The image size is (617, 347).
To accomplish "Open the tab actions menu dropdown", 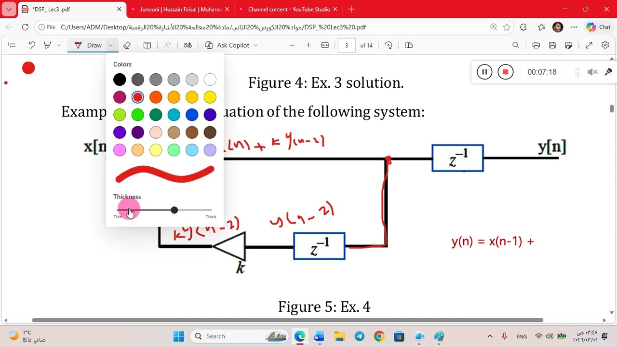I will point(9,9).
